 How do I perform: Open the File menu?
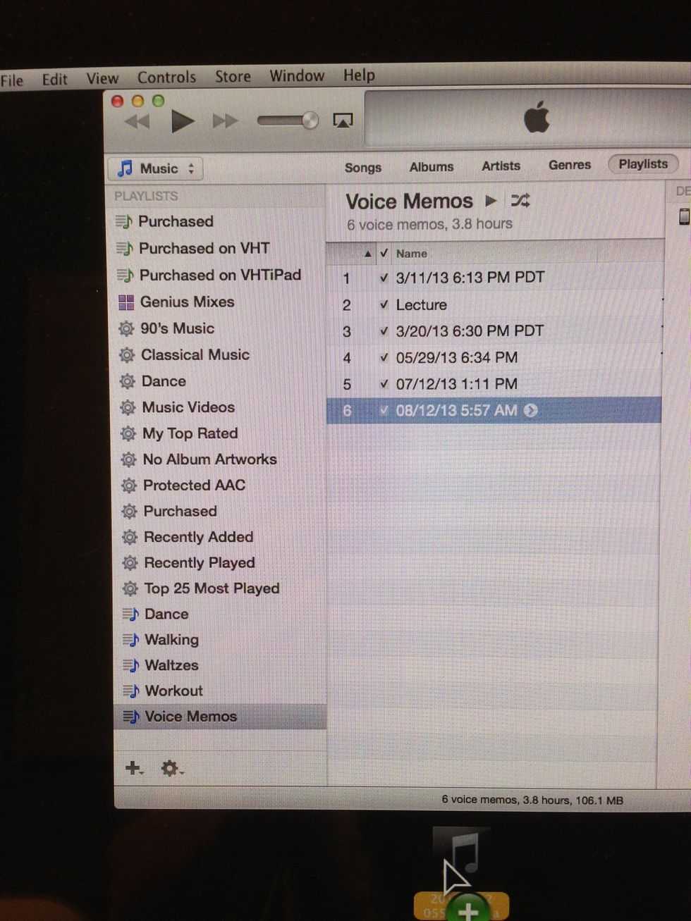click(x=12, y=80)
